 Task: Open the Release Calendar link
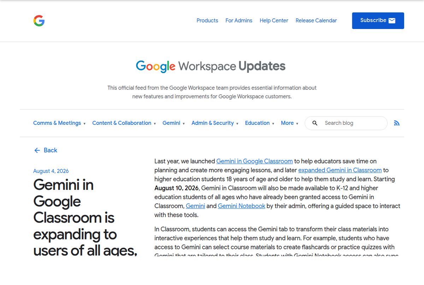coord(316,21)
